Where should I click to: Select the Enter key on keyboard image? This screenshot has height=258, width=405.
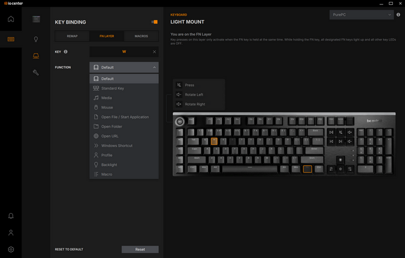click(314, 150)
